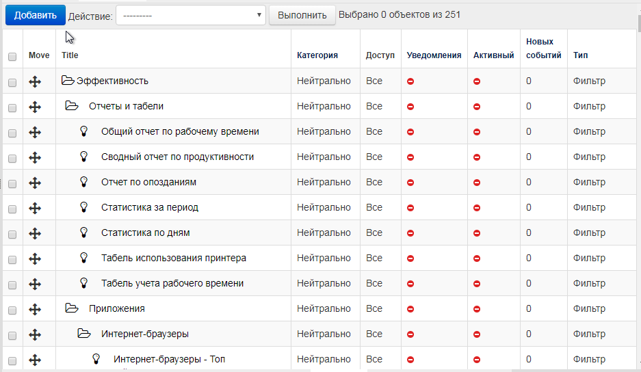Viewport: 641px width, 372px height.
Task: Click the red Активный icon for Статистика по дням
Action: (x=477, y=233)
